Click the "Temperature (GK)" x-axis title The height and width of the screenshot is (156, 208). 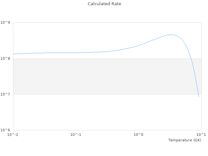185,140
